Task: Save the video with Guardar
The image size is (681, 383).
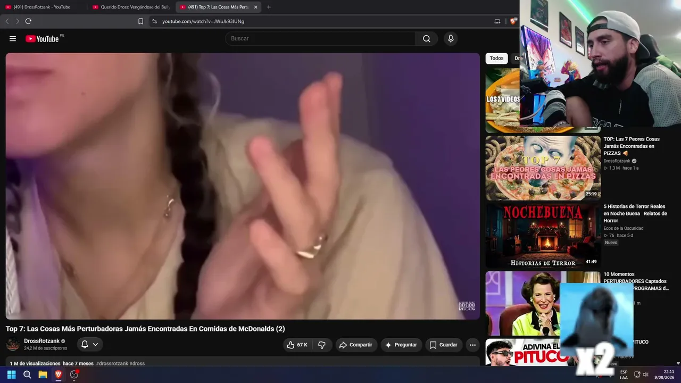Action: pyautogui.click(x=444, y=345)
